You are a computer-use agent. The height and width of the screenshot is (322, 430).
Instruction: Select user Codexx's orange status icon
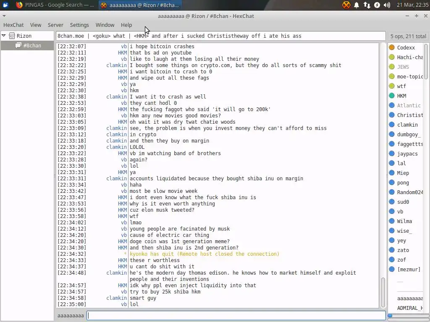pyautogui.click(x=392, y=47)
